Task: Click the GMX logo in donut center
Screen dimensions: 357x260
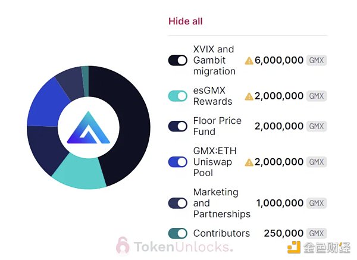Action: 88,127
